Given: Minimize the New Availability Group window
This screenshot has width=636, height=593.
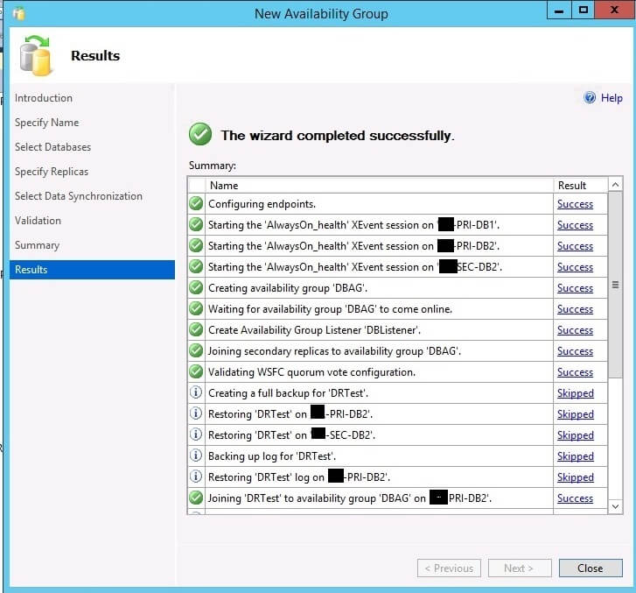Looking at the screenshot, I should 559,10.
